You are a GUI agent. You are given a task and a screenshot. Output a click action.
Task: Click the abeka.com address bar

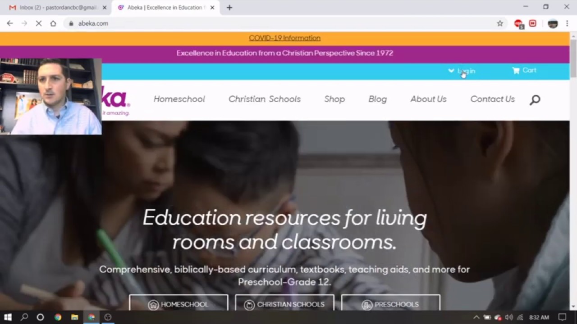279,23
